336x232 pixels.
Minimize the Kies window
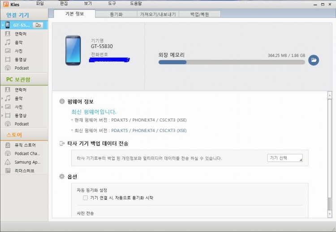[315, 4]
